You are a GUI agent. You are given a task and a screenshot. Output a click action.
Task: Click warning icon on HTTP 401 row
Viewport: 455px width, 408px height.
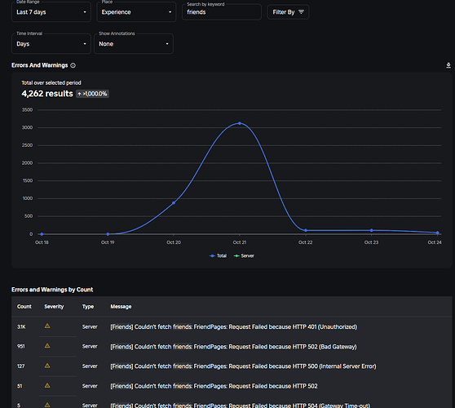[x=47, y=326]
